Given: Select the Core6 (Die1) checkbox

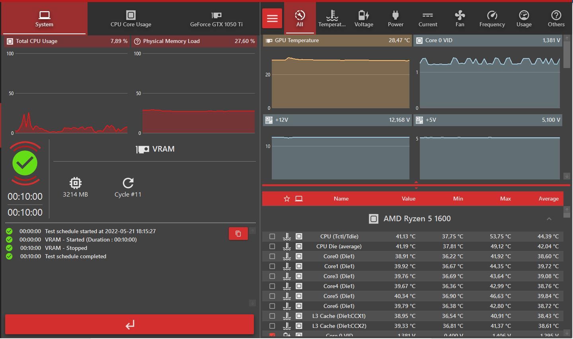Looking at the screenshot, I should click(272, 306).
